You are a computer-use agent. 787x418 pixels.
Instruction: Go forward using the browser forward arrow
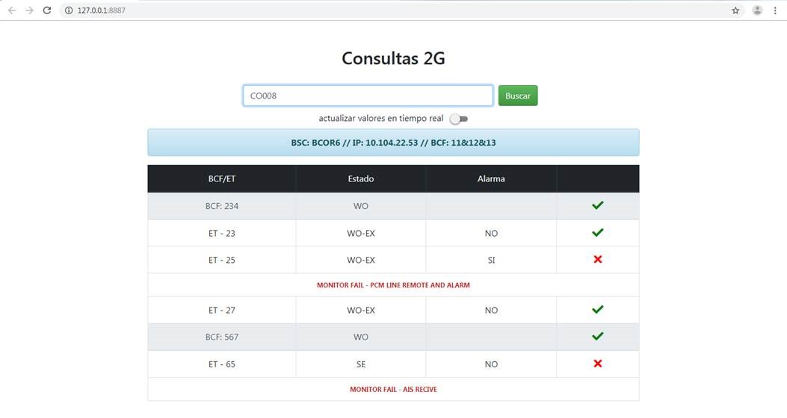click(x=29, y=10)
